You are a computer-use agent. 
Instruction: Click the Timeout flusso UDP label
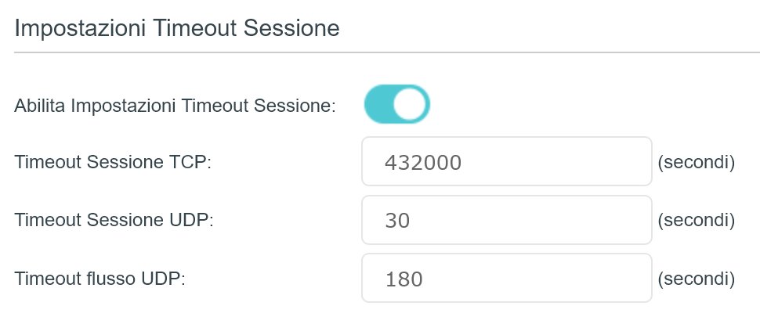[x=100, y=279]
